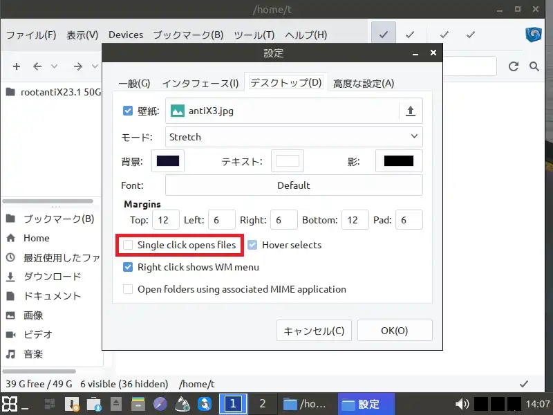Click the reload icon in the toolbar

(x=514, y=66)
